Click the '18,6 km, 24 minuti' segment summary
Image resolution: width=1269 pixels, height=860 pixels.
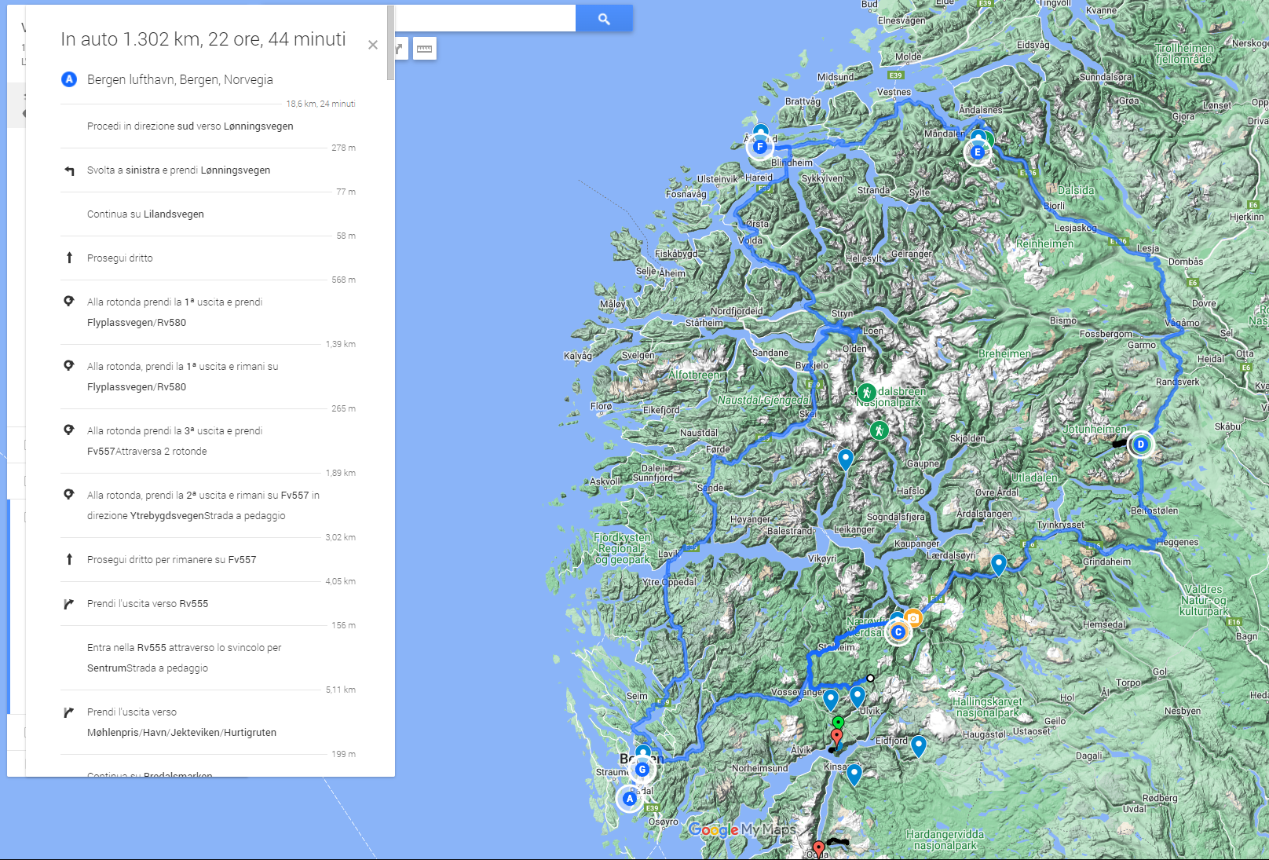pos(320,104)
